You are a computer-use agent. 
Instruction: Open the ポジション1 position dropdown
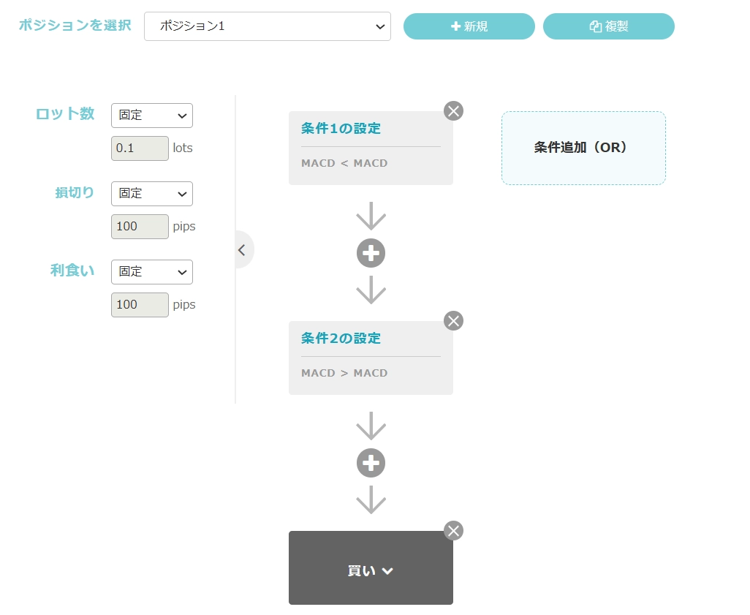tap(268, 26)
